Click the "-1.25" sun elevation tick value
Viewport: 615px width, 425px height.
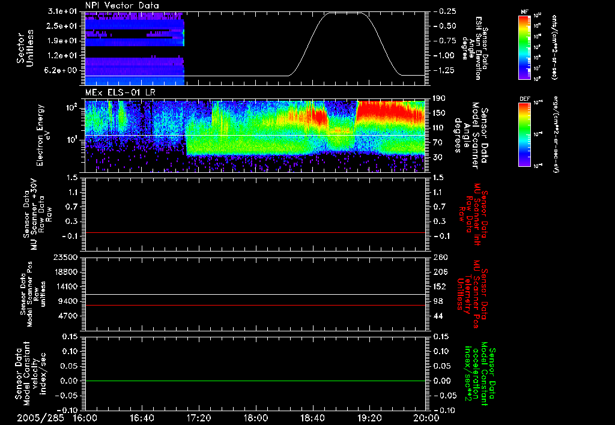[445, 71]
